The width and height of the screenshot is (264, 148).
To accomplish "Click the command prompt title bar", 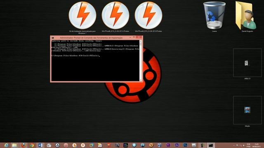I will [x=91, y=38].
